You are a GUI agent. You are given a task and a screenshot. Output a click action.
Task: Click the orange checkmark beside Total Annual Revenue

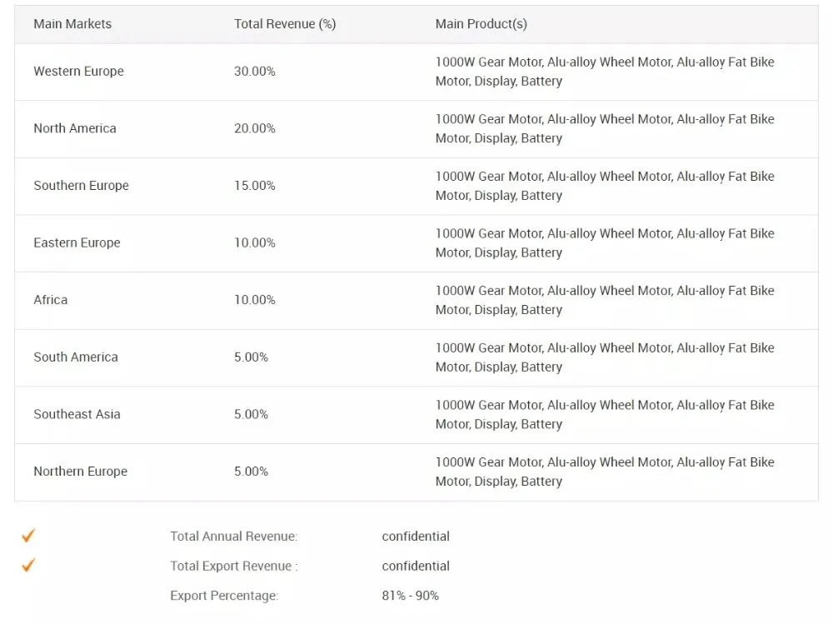(x=28, y=535)
